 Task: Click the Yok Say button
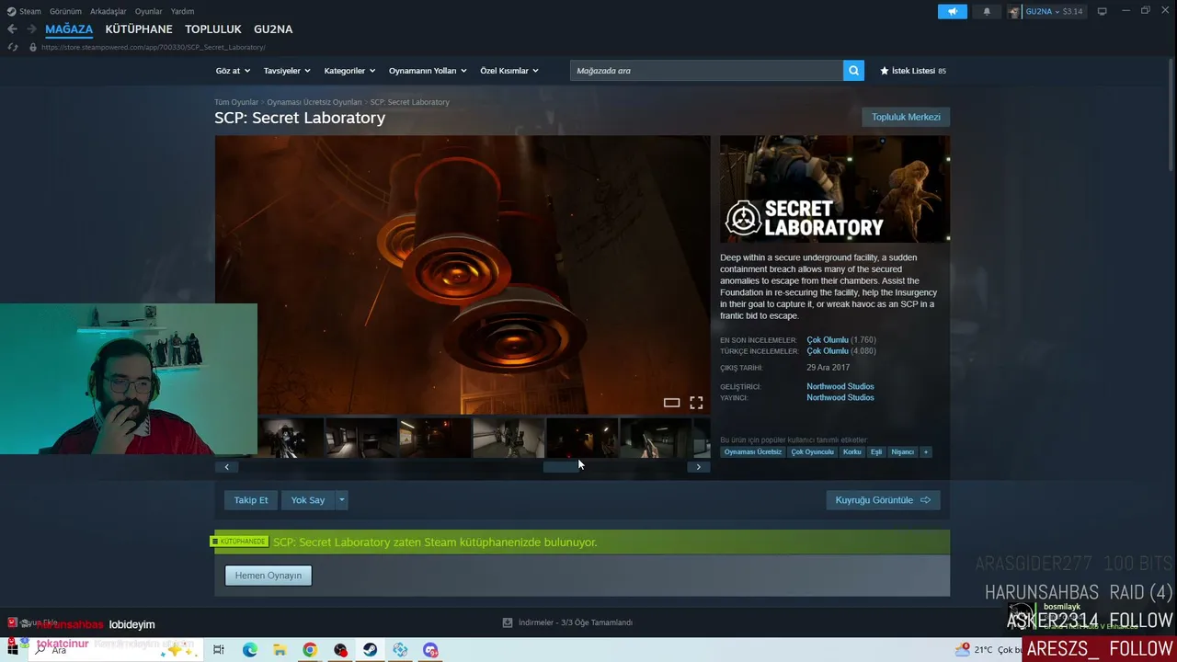[308, 500]
